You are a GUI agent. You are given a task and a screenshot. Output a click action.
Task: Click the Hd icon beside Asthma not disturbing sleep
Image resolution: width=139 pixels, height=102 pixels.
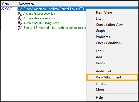[20, 23]
